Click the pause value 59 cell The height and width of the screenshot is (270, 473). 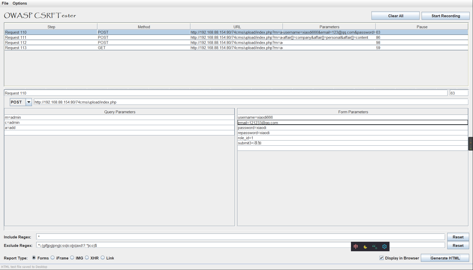click(x=422, y=48)
